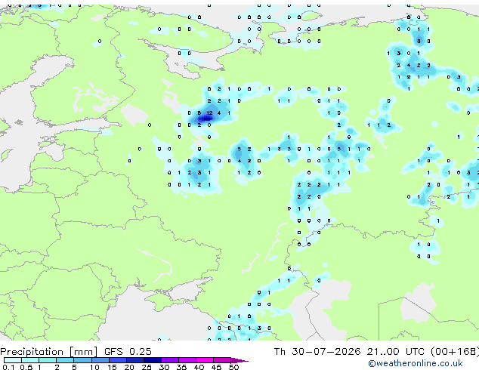479x370 pixels.
Task: Click the legend label '0.5'
Action: click(x=26, y=367)
